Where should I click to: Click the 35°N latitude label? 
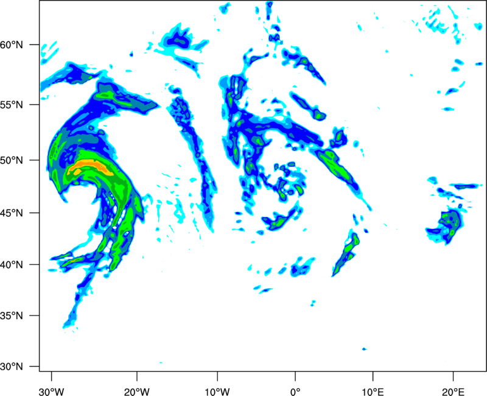coord(12,316)
